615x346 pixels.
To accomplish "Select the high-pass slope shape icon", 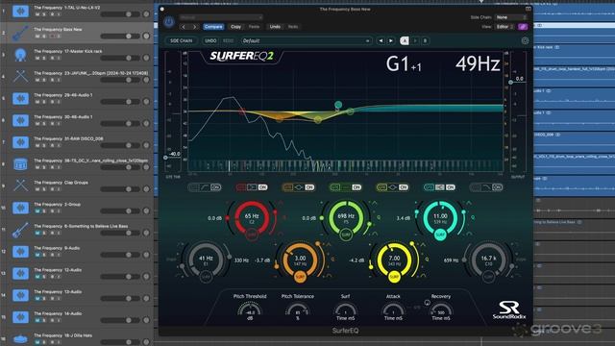I will 205,187.
